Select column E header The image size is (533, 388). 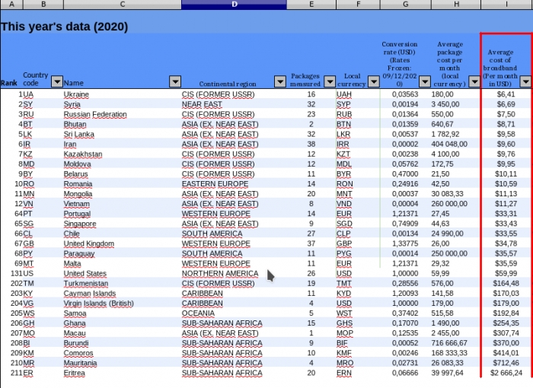[x=311, y=5]
